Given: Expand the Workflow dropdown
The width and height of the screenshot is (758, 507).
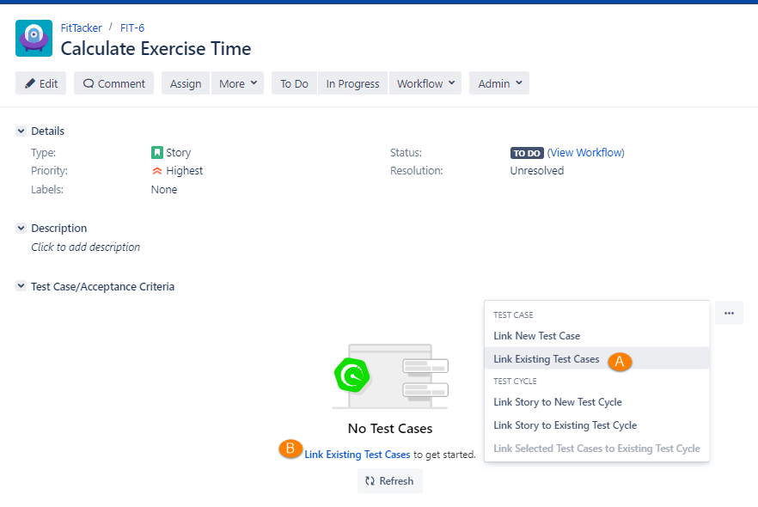Looking at the screenshot, I should click(x=425, y=83).
